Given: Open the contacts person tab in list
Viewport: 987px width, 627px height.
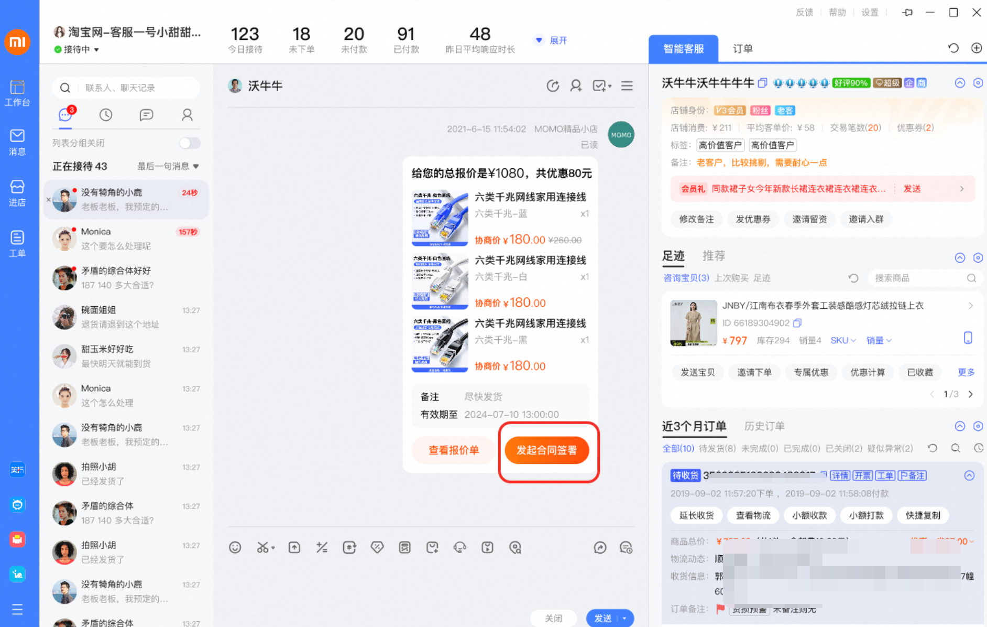Looking at the screenshot, I should click(187, 115).
